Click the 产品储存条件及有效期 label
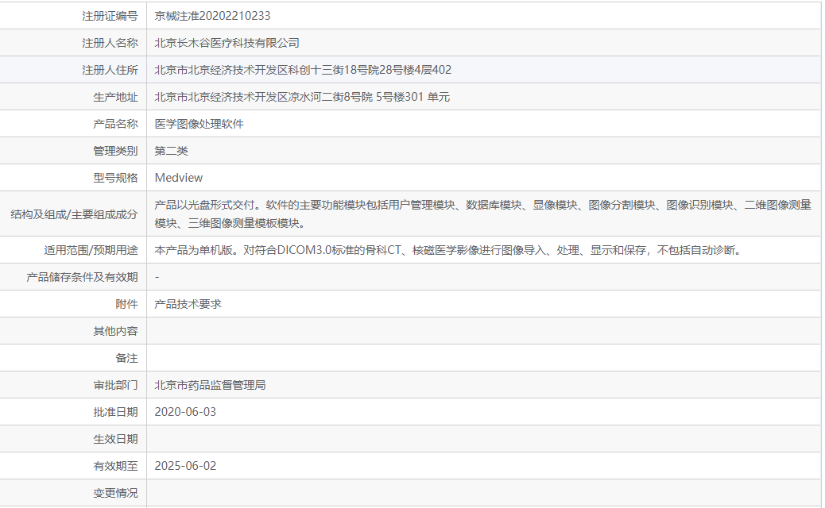The width and height of the screenshot is (825, 508). point(83,277)
